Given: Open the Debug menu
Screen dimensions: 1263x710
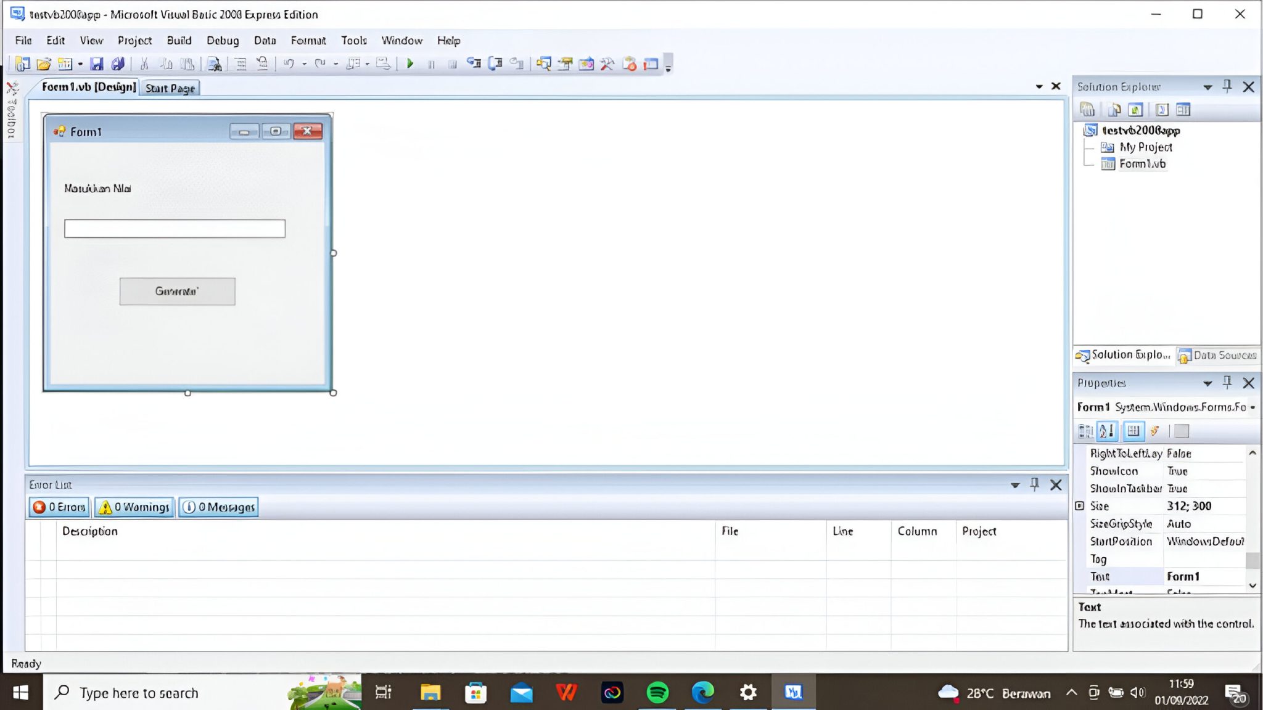Looking at the screenshot, I should tap(223, 40).
